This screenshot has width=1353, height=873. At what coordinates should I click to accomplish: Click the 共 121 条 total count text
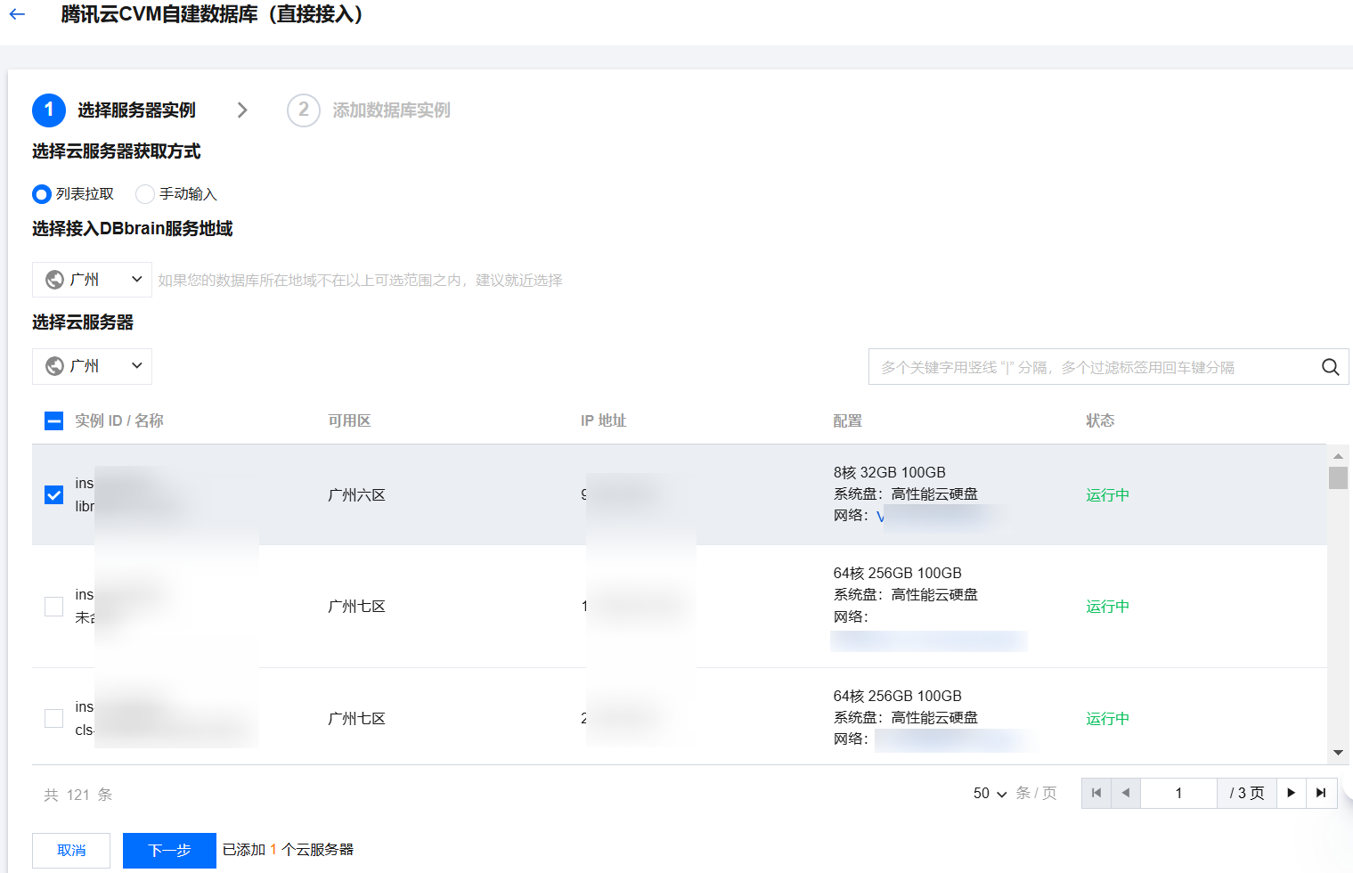(78, 795)
